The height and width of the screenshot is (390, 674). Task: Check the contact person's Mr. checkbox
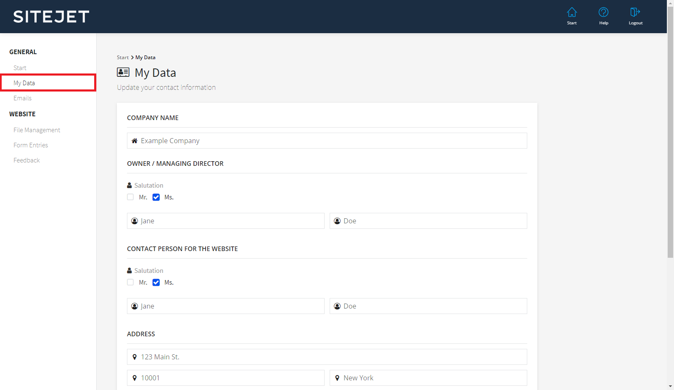click(131, 283)
